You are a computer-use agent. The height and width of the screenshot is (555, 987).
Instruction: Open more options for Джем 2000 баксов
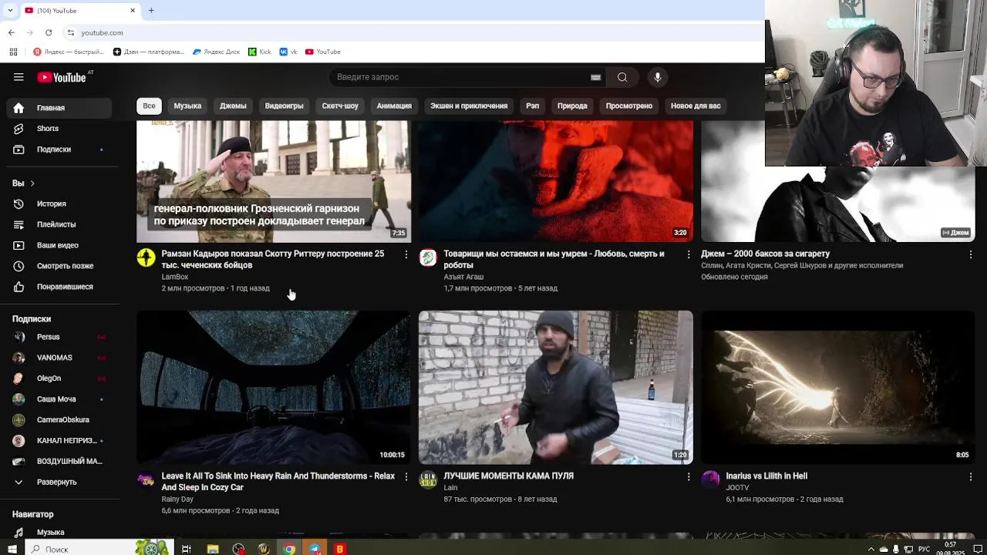click(971, 254)
